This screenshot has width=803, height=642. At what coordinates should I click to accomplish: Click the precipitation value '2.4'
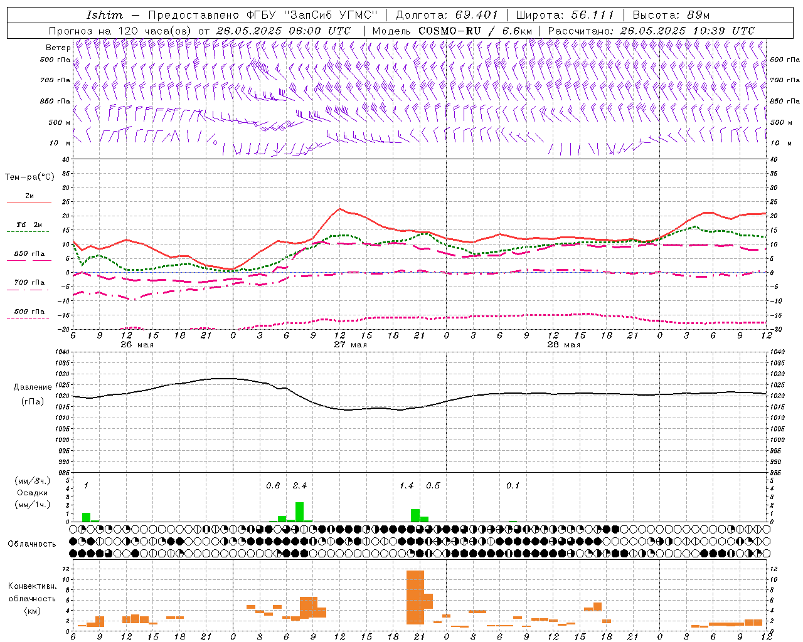pos(300,485)
